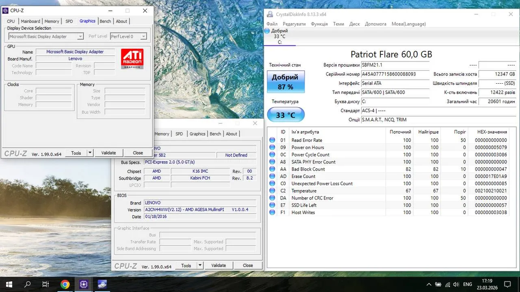Viewport: 520px width, 292px height.
Task: Open Google Chrome from the taskbar
Action: (x=65, y=284)
